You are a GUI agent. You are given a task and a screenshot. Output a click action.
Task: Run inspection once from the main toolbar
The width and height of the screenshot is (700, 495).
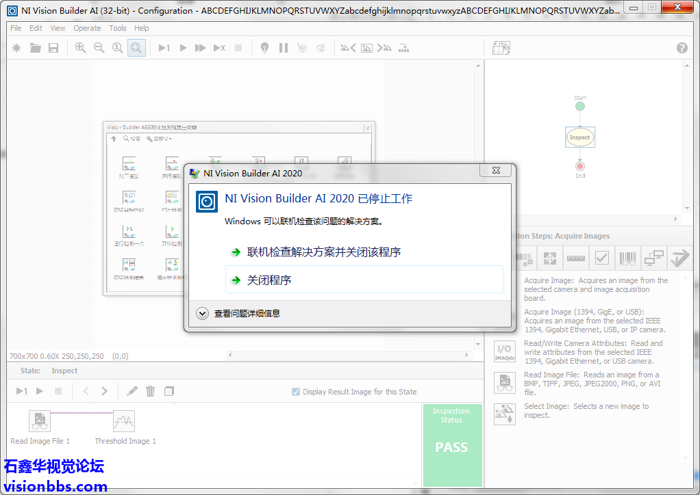164,48
